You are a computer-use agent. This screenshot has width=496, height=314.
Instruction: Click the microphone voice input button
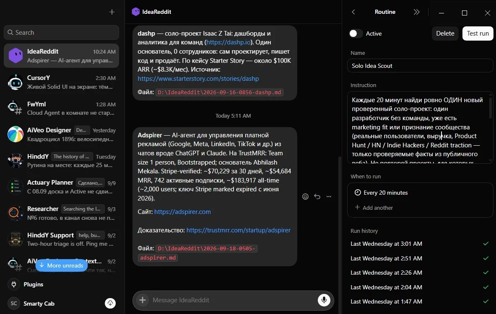pos(324,300)
